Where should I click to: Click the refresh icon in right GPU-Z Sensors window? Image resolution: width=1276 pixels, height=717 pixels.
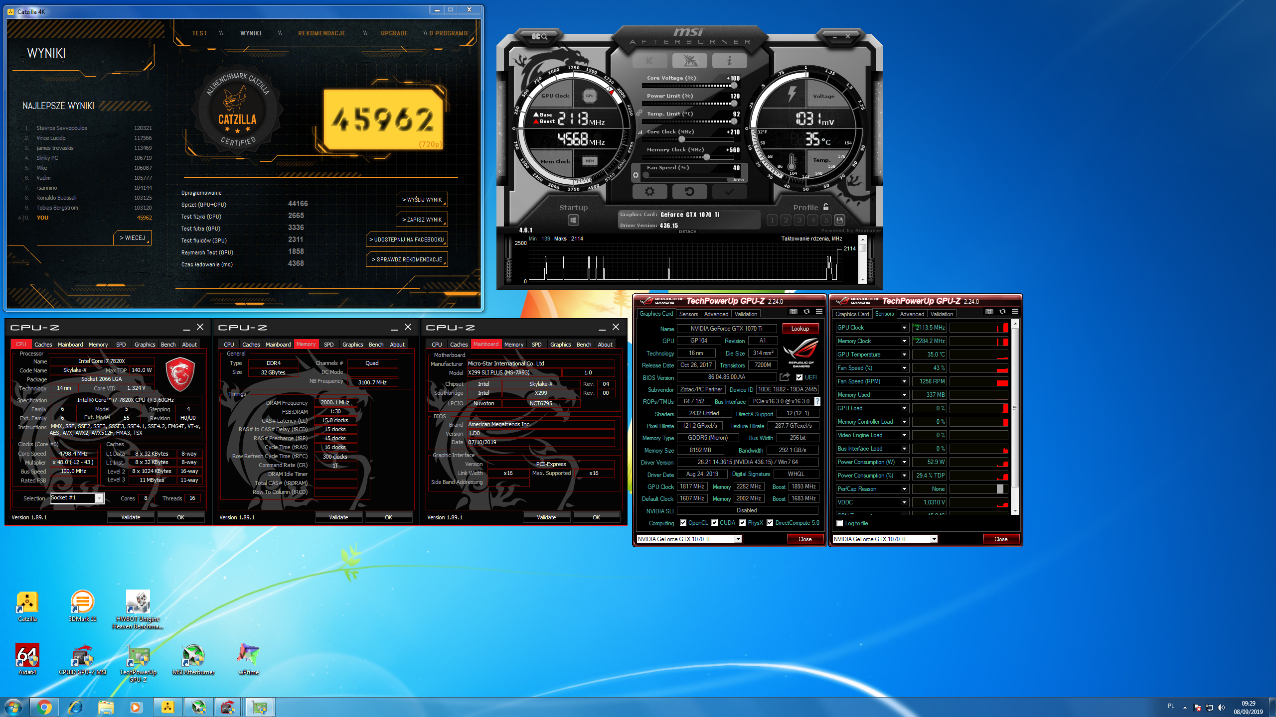1002,312
